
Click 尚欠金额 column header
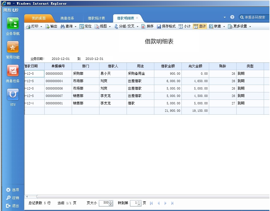tap(195, 66)
